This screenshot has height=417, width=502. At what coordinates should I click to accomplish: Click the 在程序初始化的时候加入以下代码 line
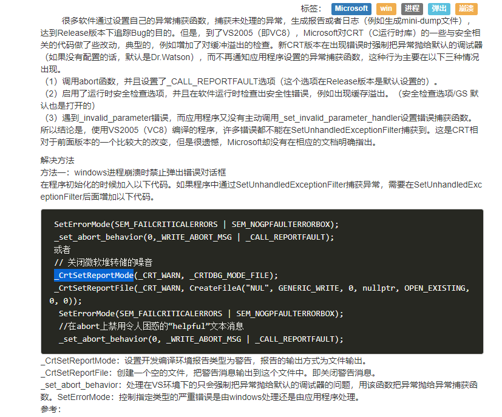pos(261,191)
